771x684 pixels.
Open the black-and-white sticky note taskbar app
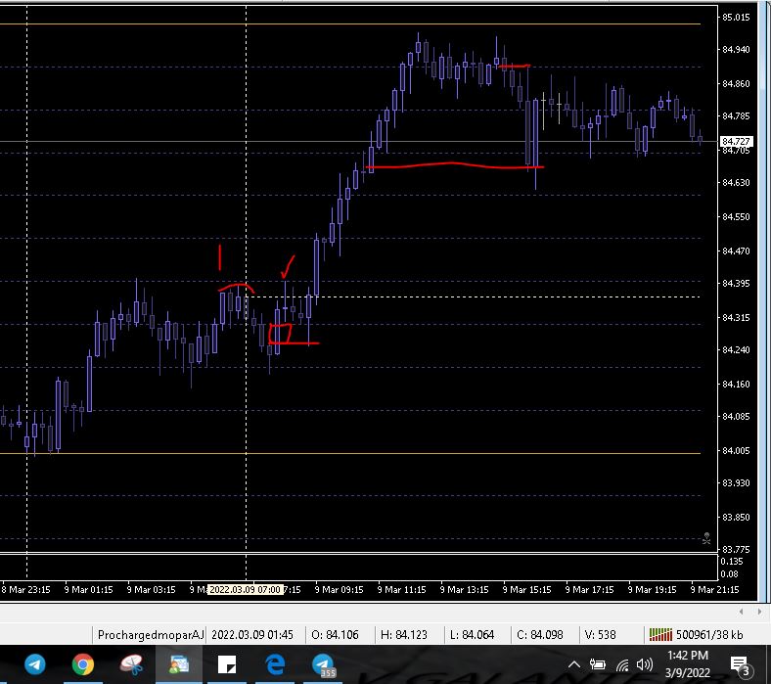[227, 664]
